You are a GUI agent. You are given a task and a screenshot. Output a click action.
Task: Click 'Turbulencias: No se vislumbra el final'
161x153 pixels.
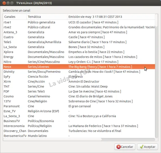tap(95, 131)
